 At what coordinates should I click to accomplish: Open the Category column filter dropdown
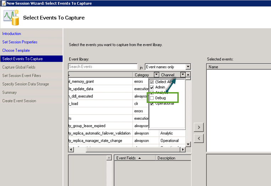coord(156,75)
